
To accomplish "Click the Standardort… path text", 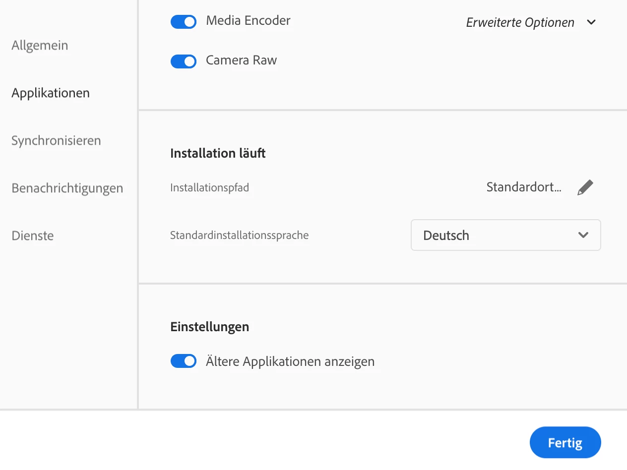I will (x=524, y=187).
